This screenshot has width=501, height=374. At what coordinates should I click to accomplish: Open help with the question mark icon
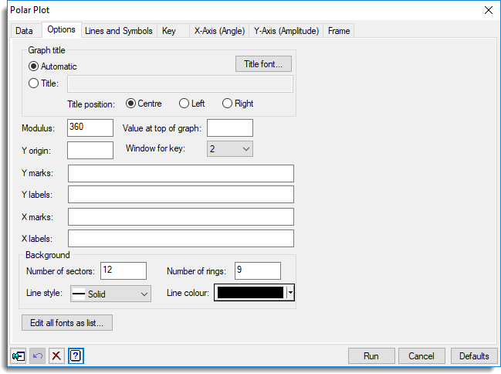click(76, 356)
